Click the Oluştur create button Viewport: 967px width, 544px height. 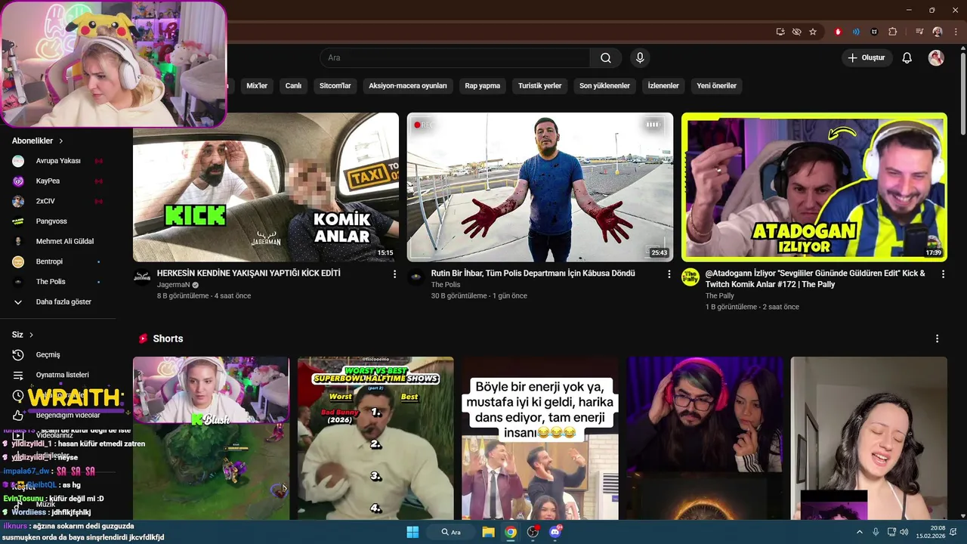point(867,58)
